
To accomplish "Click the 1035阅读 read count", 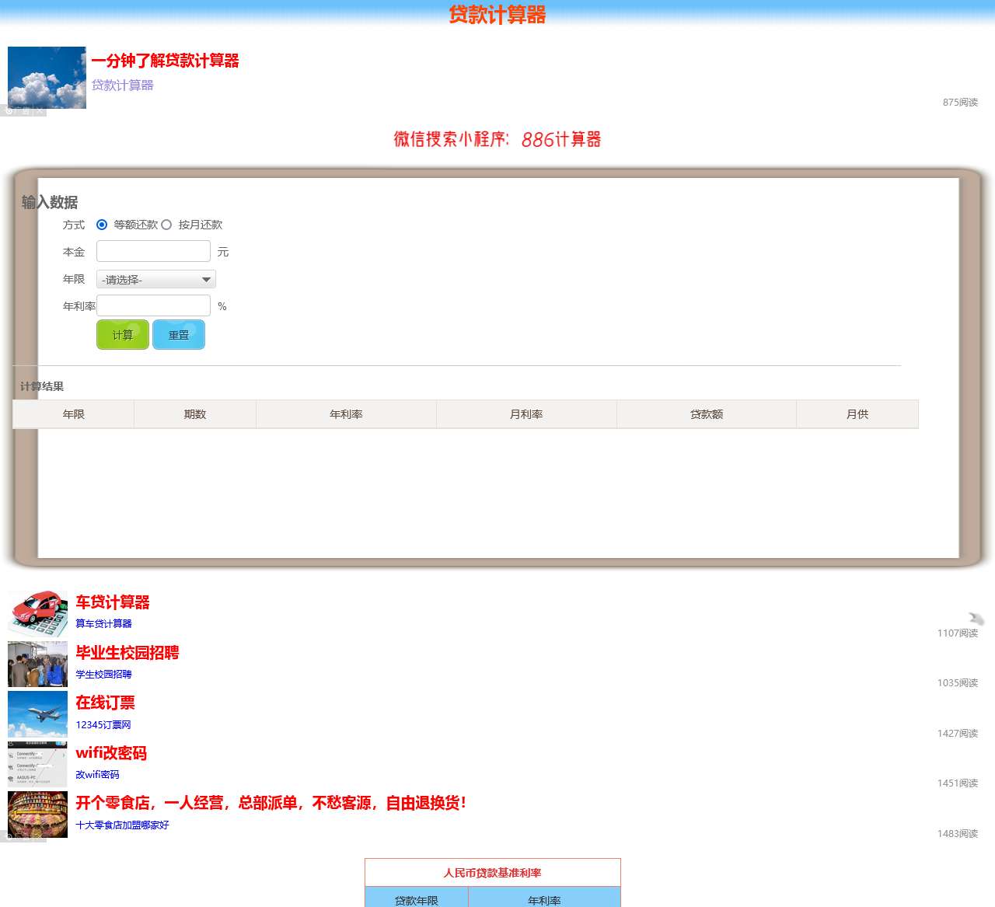I will tap(958, 682).
